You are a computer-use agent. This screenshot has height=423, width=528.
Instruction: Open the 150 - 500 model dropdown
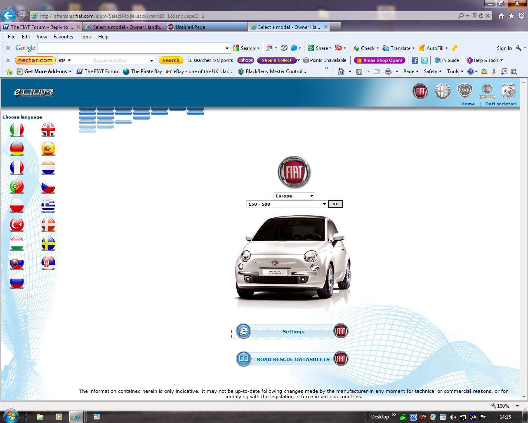pos(287,204)
